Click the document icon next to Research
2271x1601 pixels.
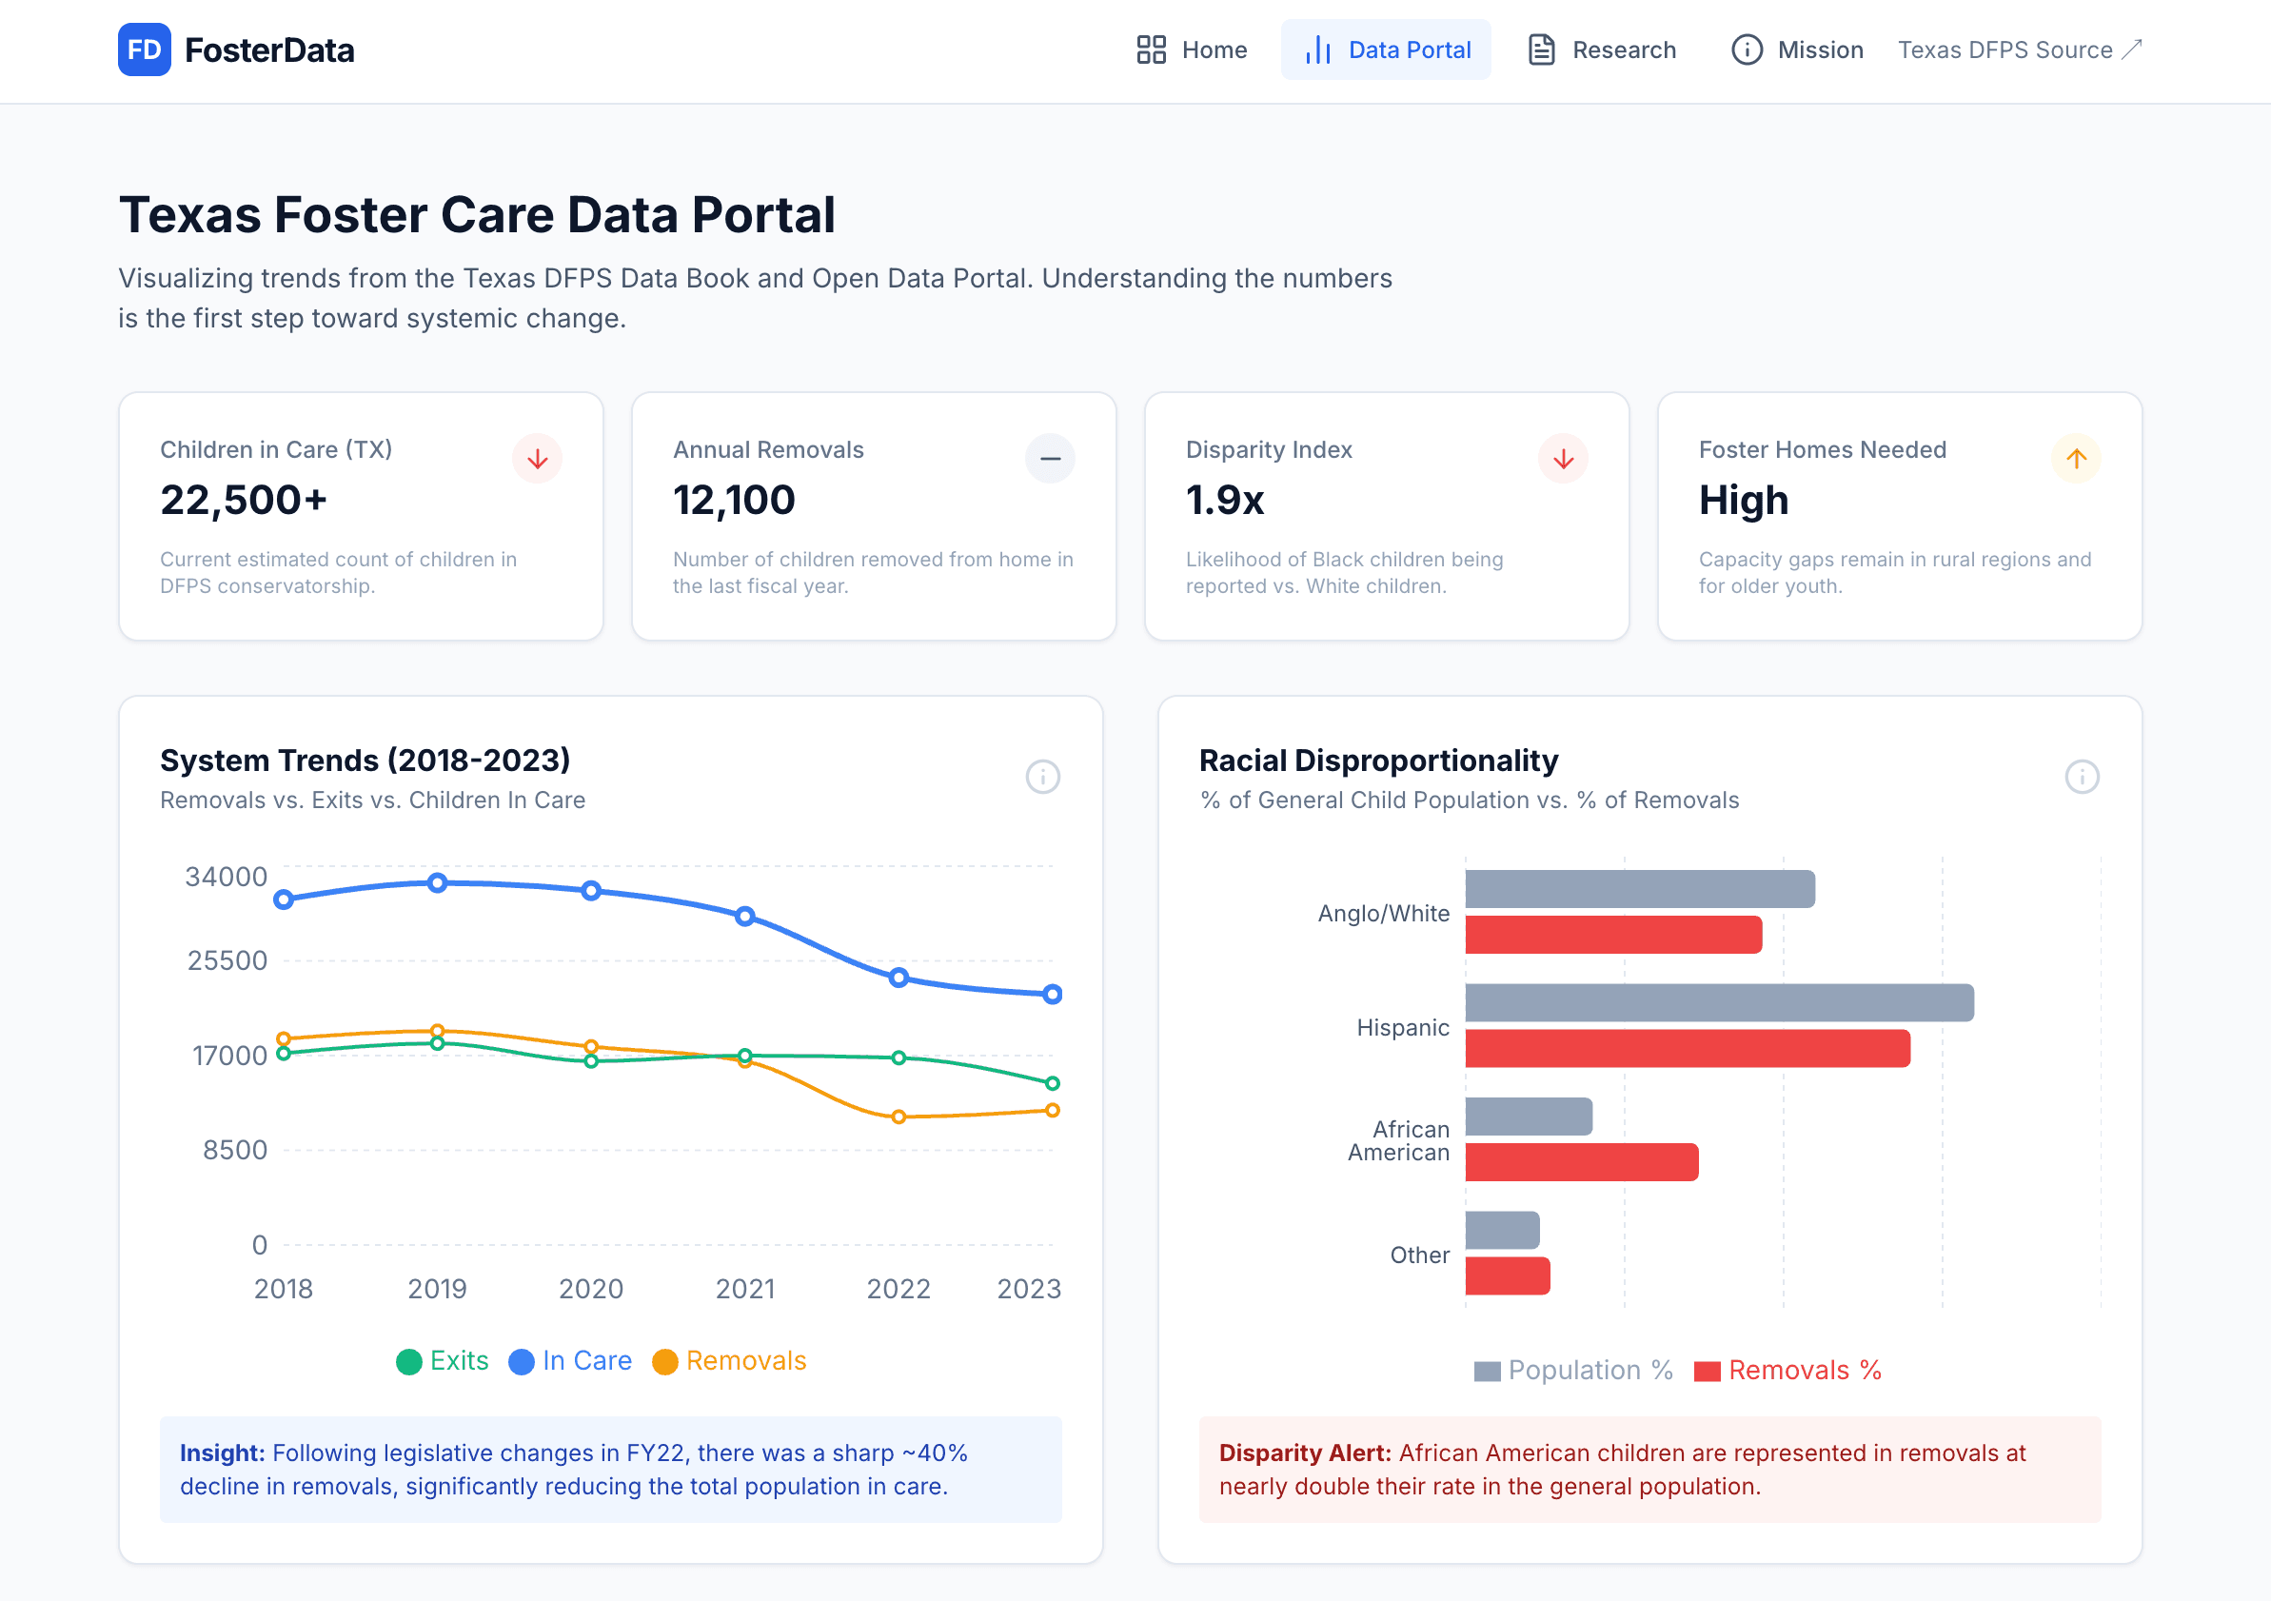pyautogui.click(x=1541, y=48)
